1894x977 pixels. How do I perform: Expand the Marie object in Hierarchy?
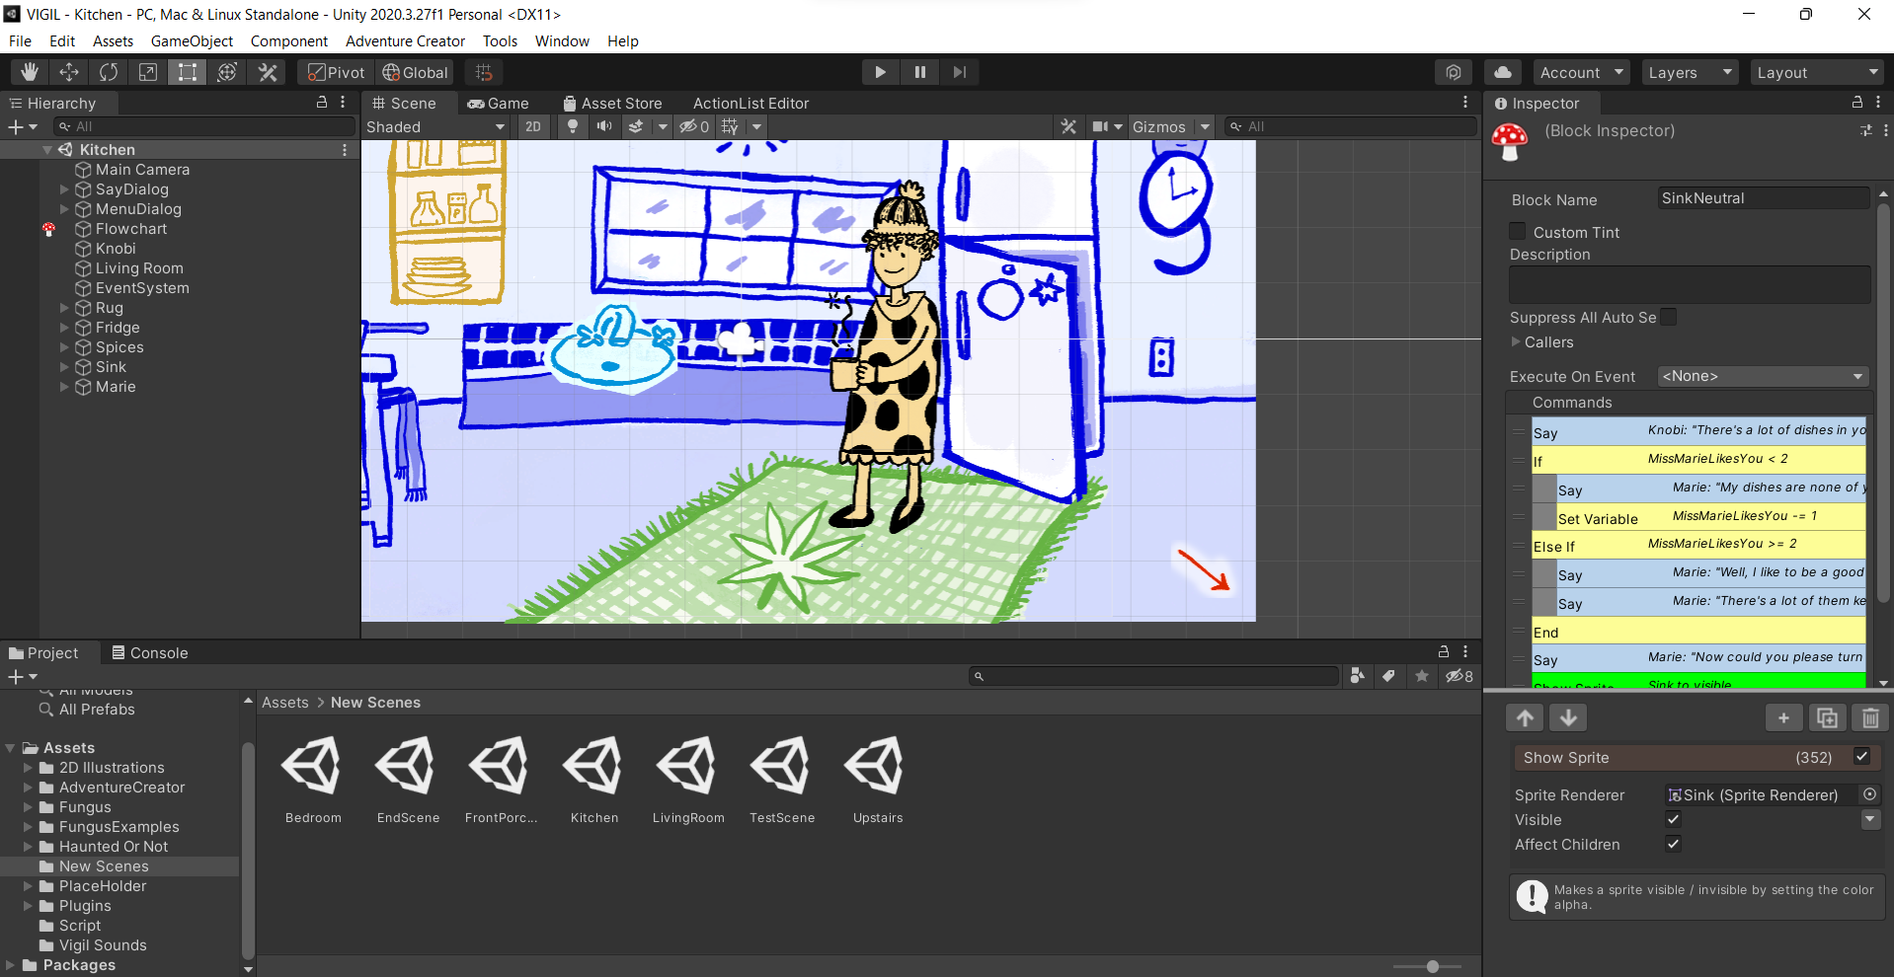[65, 387]
